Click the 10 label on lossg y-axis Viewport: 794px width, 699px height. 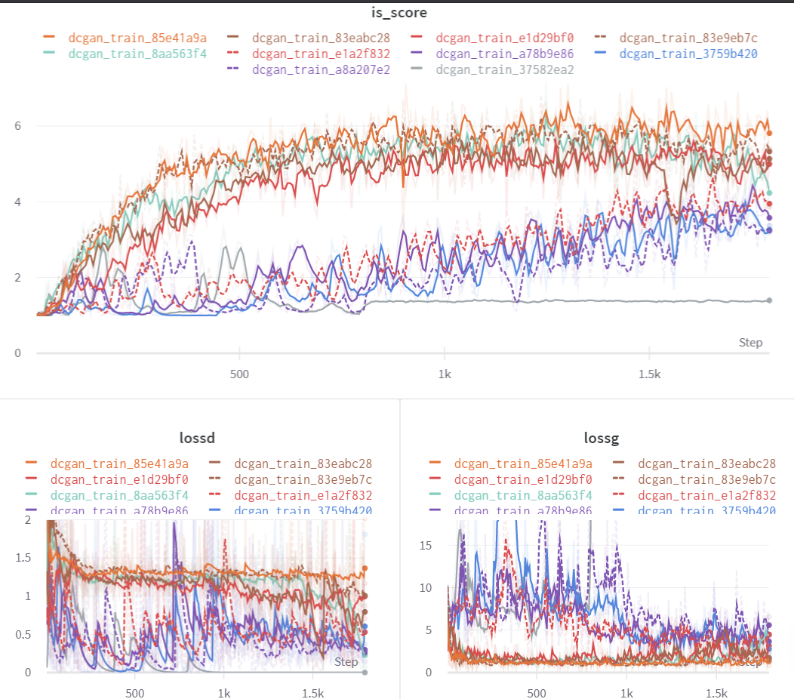[426, 588]
